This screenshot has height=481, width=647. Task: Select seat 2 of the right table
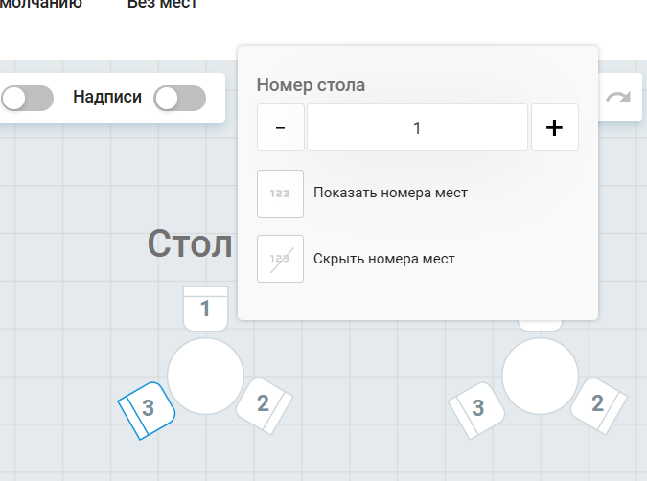coord(599,406)
